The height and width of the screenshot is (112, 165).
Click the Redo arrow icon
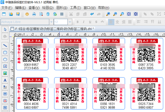(99, 14)
